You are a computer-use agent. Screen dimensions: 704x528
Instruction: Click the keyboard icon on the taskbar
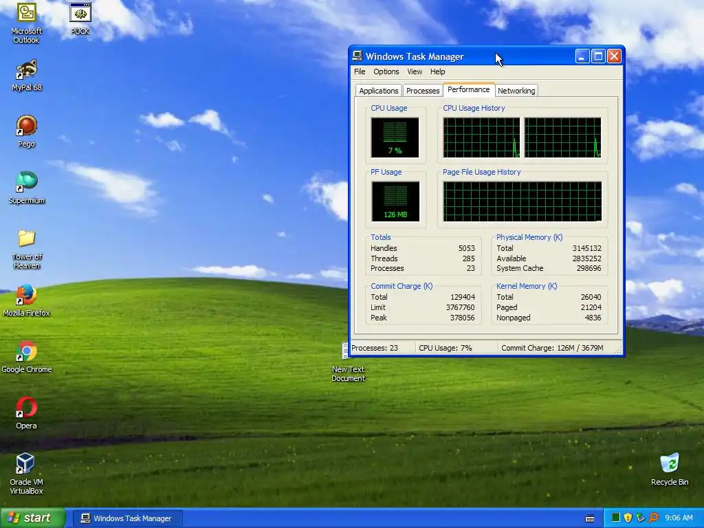(590, 518)
